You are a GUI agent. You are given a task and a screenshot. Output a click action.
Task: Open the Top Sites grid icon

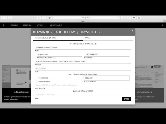point(44,18)
